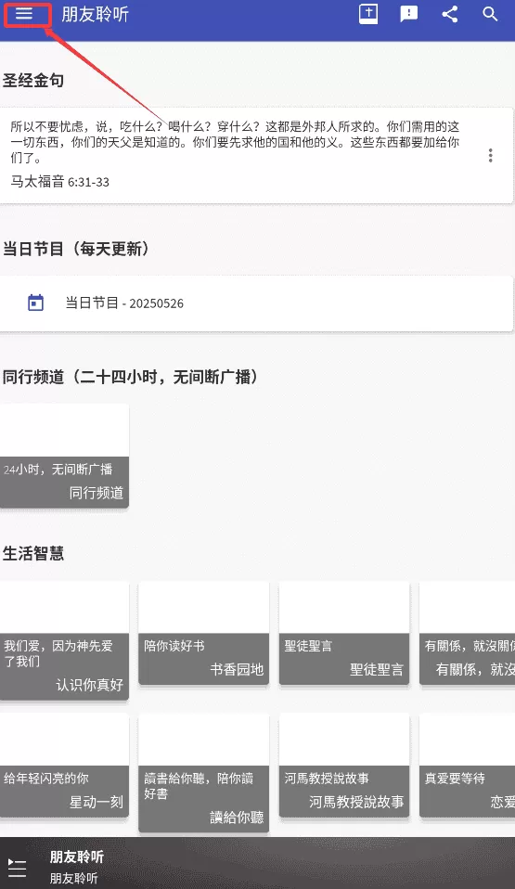Open verse card three-dot options menu
Screen dimensions: 515x889
(x=491, y=155)
